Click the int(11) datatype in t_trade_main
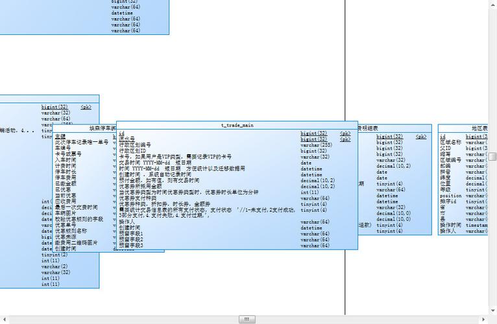Image resolution: width=497 pixels, height=324 pixels. [x=309, y=192]
